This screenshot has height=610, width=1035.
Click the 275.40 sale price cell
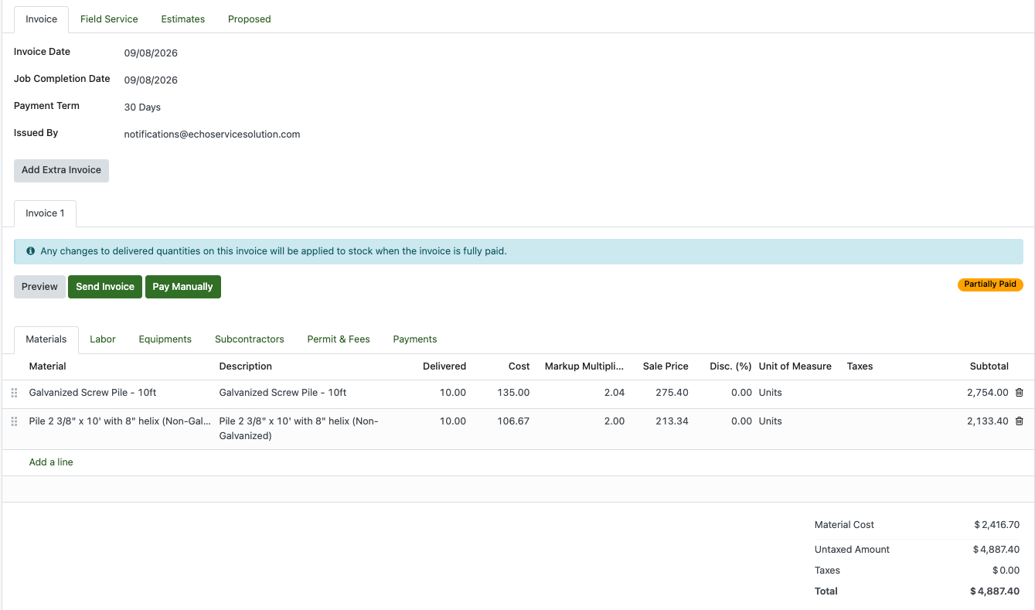[x=672, y=393]
